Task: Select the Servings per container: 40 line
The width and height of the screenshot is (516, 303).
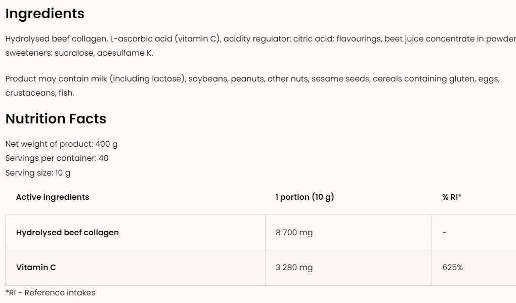Action: (x=57, y=158)
